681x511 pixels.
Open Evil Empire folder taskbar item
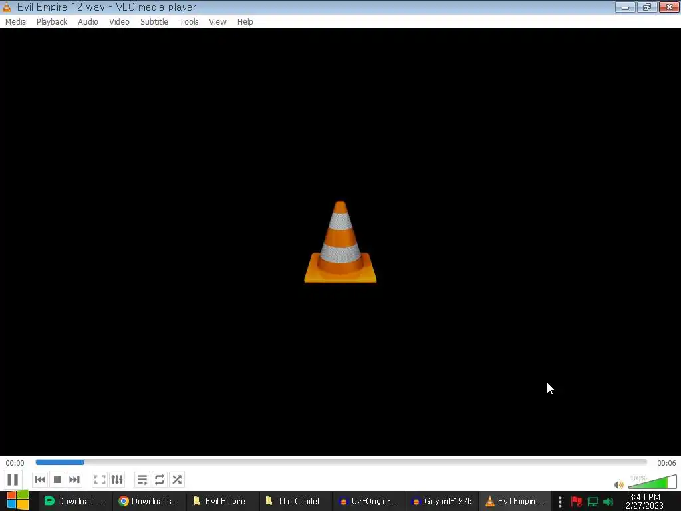tap(222, 501)
